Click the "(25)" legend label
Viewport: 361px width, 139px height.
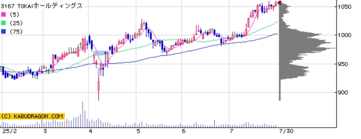16,23
